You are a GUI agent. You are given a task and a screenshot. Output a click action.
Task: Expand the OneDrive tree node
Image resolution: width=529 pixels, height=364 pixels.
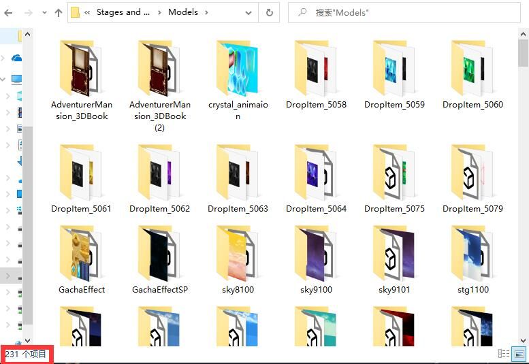click(x=3, y=59)
